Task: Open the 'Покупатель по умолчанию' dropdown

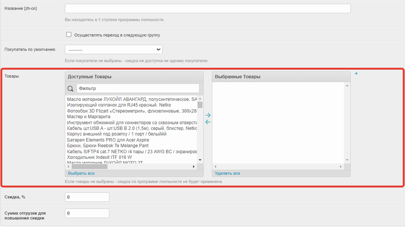Action: (x=114, y=50)
